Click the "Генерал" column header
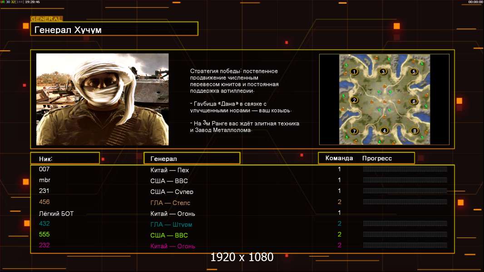Viewport: 484px width, 272px height. [192, 158]
